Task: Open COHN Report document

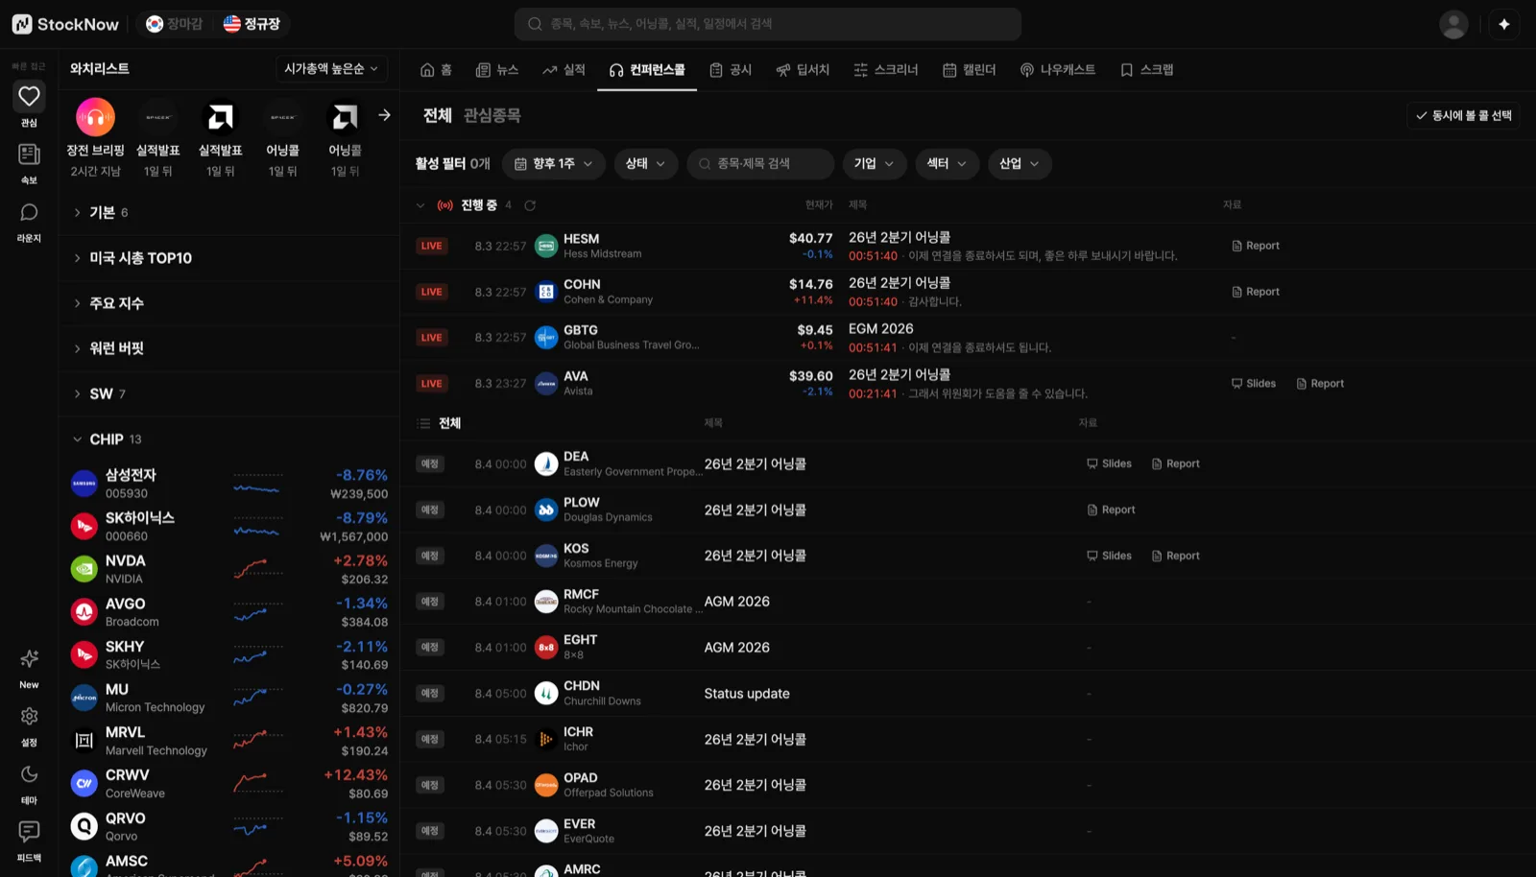Action: click(x=1256, y=292)
